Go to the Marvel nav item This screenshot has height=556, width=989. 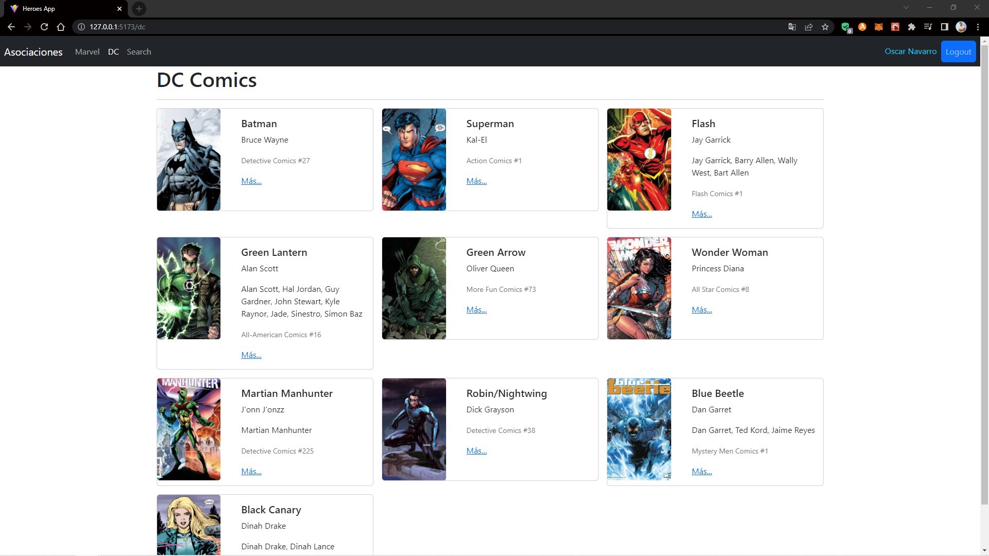(x=87, y=52)
